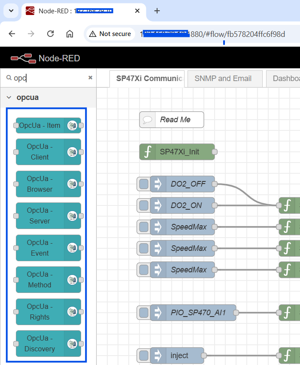Trigger the PIO_SP470_AI1 inject button
Screen dimensions: 300x365
(144, 313)
